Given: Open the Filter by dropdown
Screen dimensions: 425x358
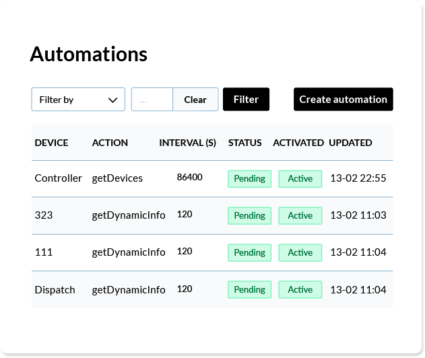Looking at the screenshot, I should [x=78, y=99].
